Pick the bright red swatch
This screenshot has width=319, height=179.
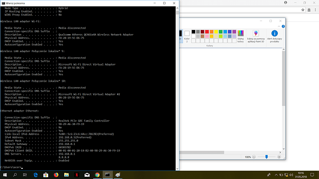coord(207,32)
